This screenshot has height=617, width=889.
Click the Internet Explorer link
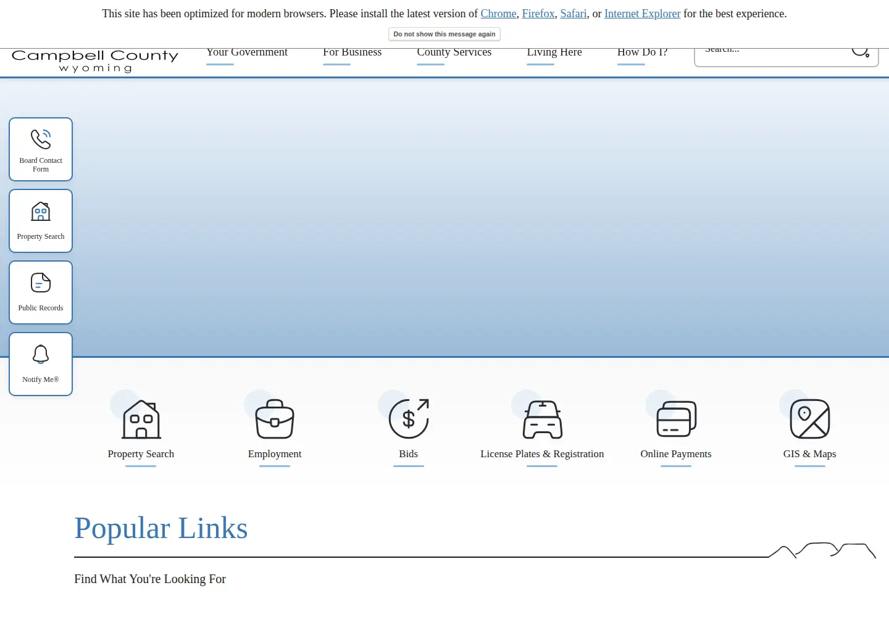[642, 14]
